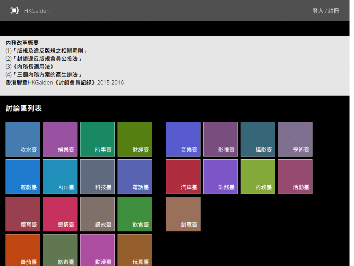Select the 時事臺 board tile
This screenshot has height=266, width=354.
pyautogui.click(x=97, y=139)
